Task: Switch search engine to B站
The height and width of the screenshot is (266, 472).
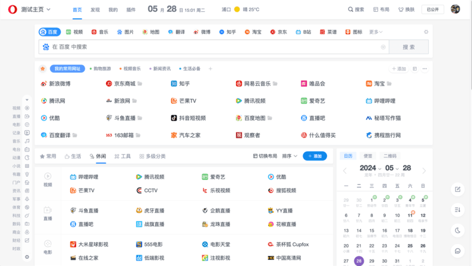Action: (x=303, y=32)
